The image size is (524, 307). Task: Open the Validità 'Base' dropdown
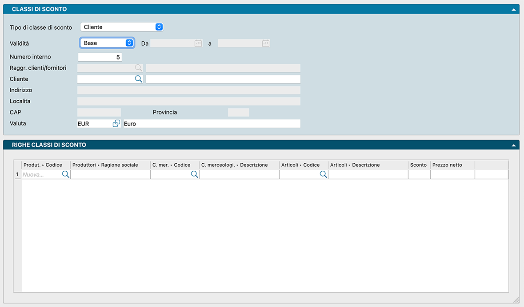click(x=107, y=43)
